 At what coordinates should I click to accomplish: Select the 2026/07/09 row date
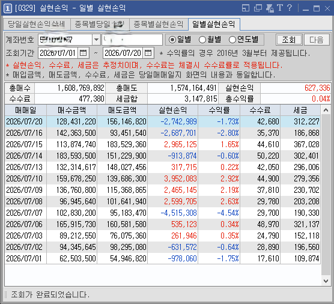coord(24,190)
